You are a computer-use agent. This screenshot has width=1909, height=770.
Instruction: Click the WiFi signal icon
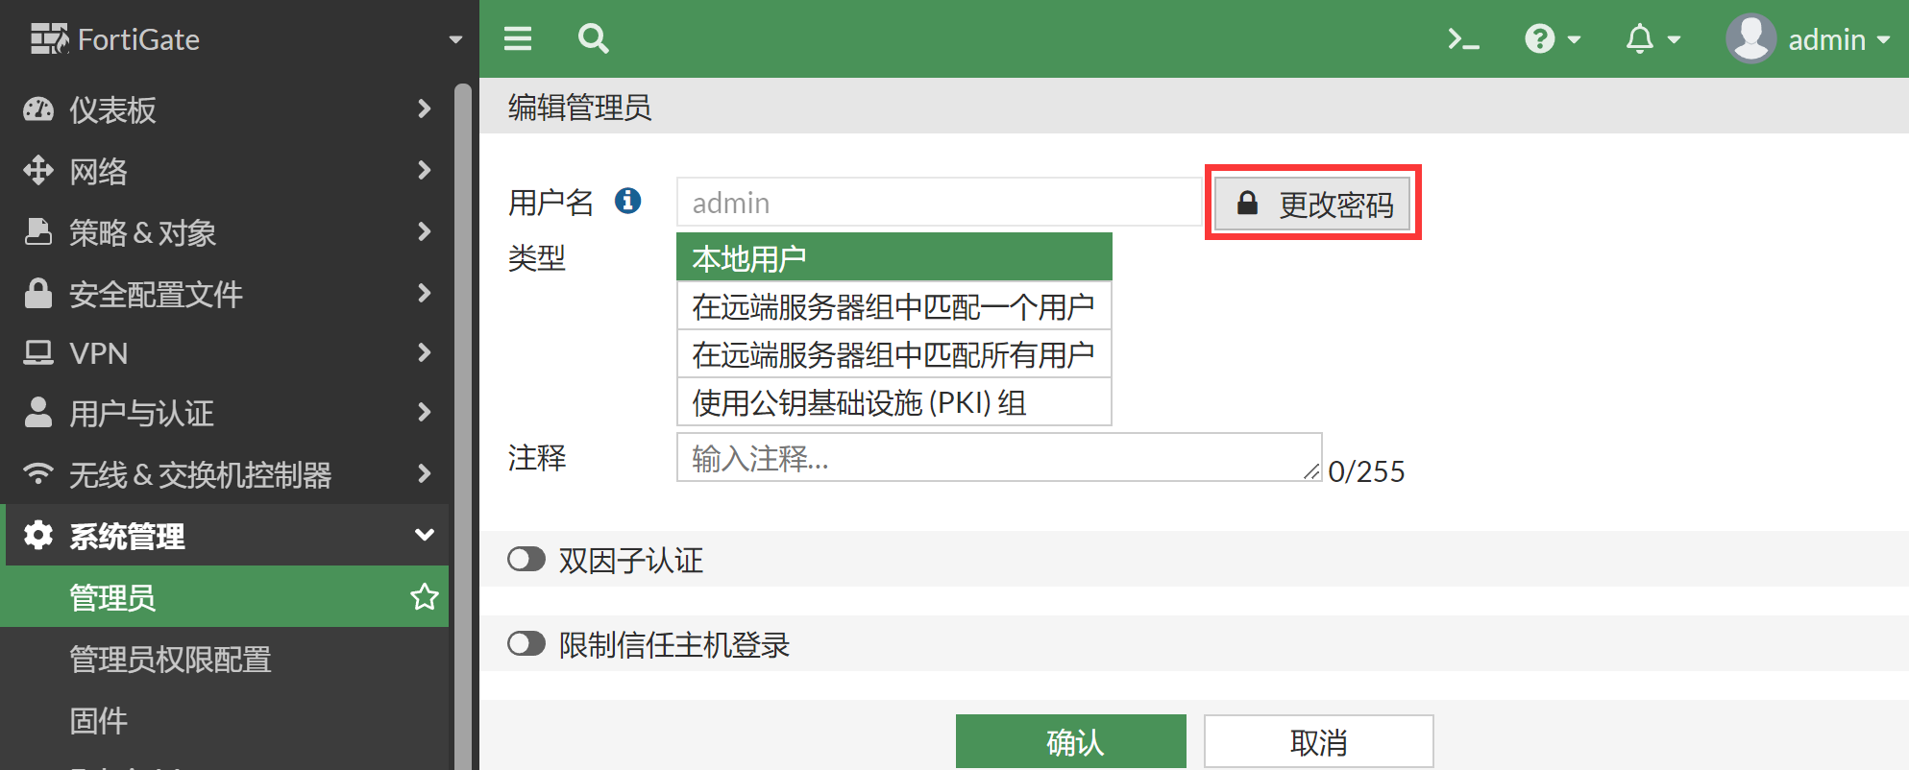[38, 473]
